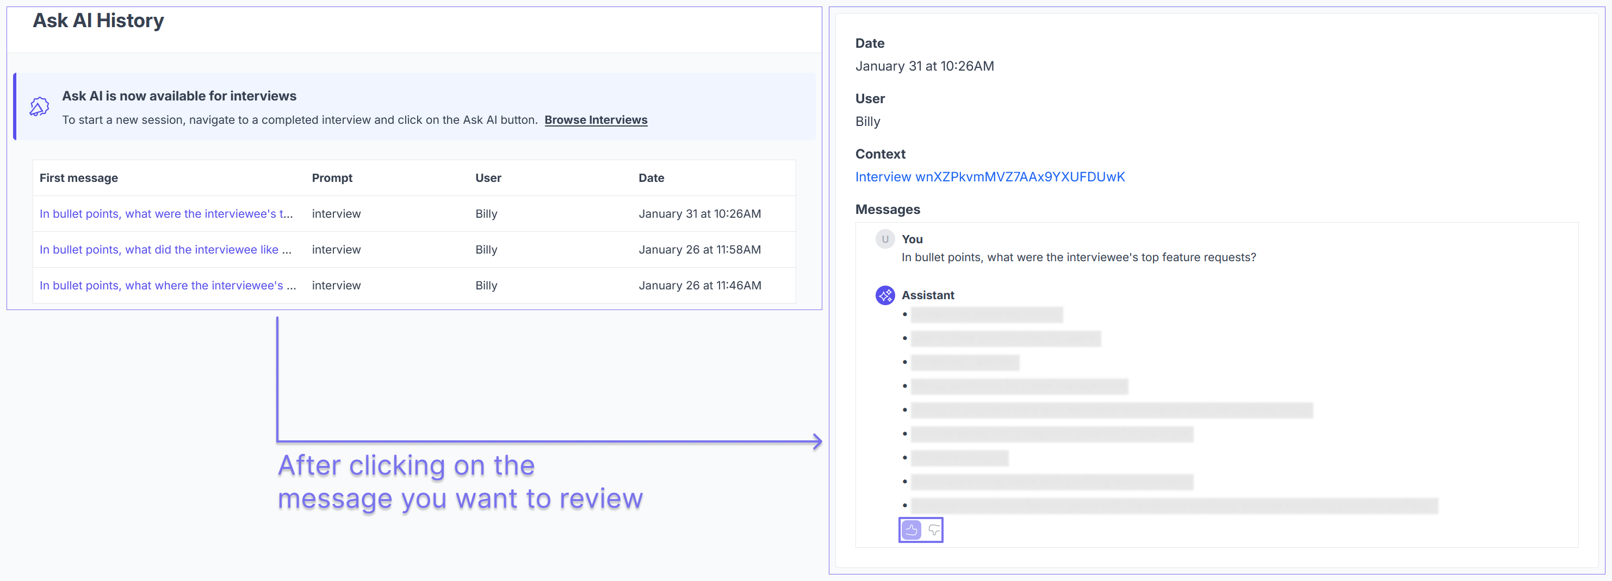The height and width of the screenshot is (581, 1612).
Task: Open the Browse Interviews link
Action: click(x=596, y=120)
